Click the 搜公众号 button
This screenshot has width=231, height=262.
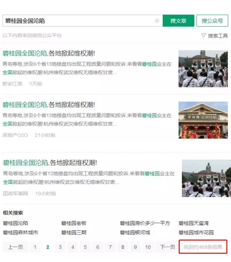pos(212,21)
